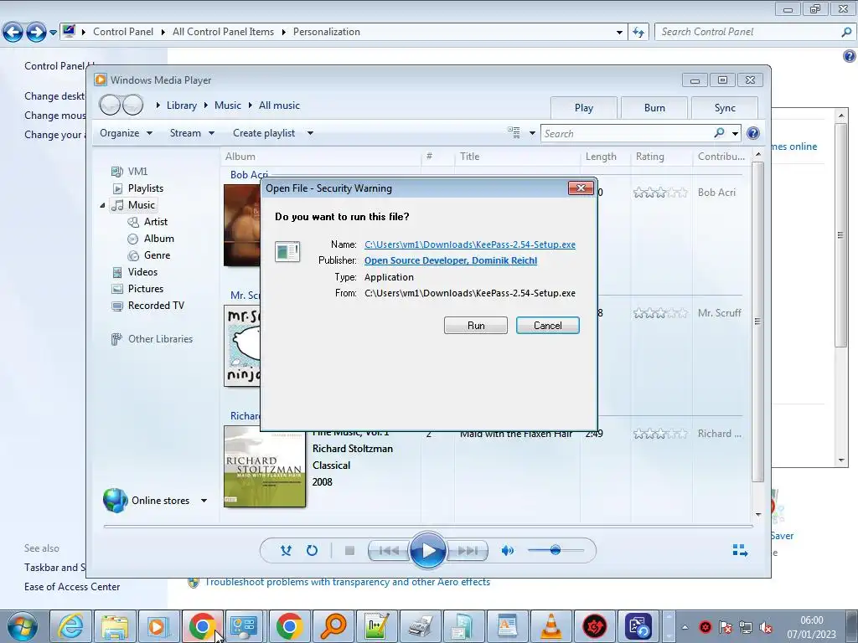Click the volume slider
This screenshot has height=643, width=858.
coord(555,550)
